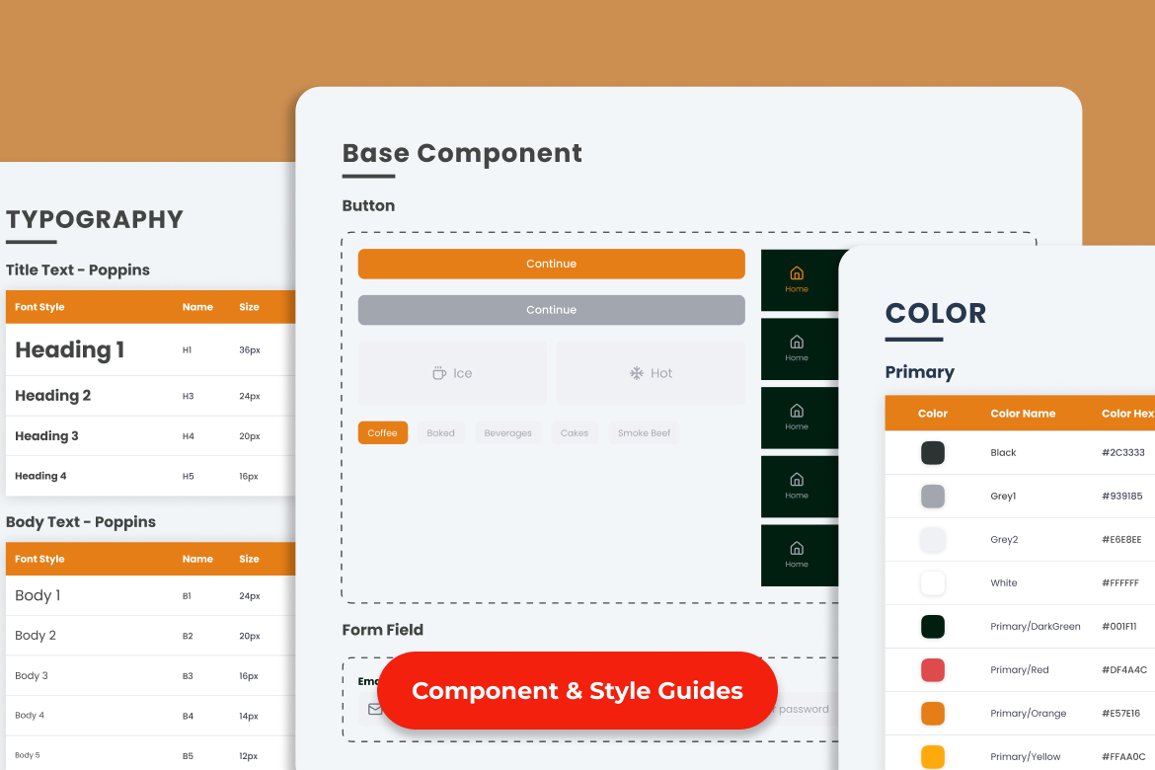This screenshot has width=1155, height=770.
Task: Pick the Smoke Beef category chip
Action: [x=644, y=433]
